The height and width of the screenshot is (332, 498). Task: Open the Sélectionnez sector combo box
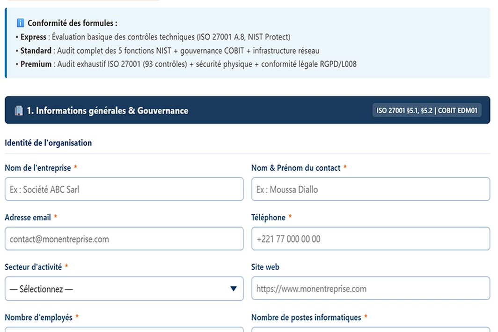124,289
